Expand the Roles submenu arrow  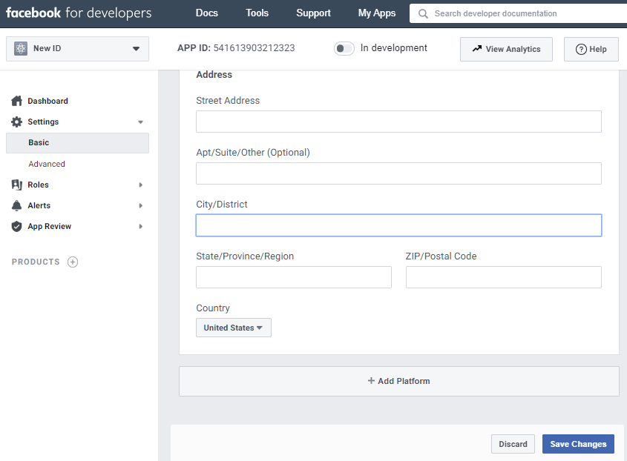140,185
